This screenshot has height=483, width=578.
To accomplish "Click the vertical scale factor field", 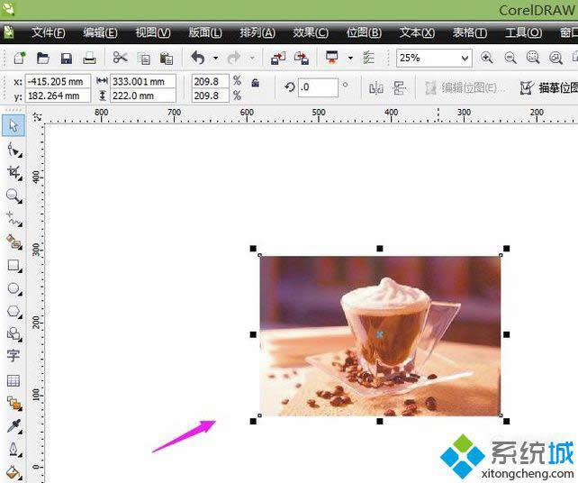I will click(210, 96).
